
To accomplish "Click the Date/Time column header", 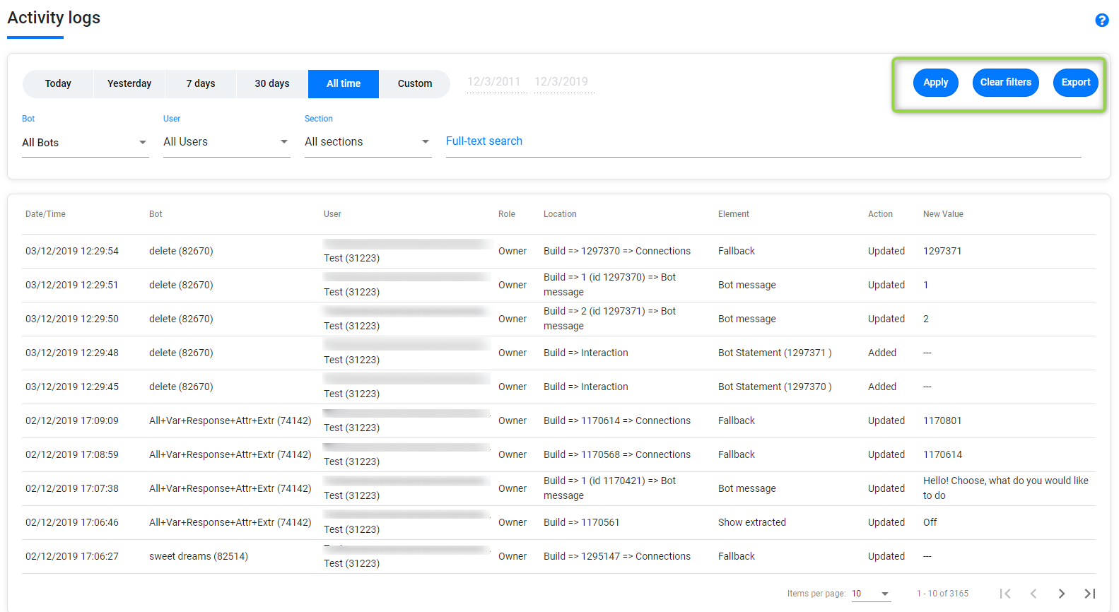I will (x=45, y=214).
